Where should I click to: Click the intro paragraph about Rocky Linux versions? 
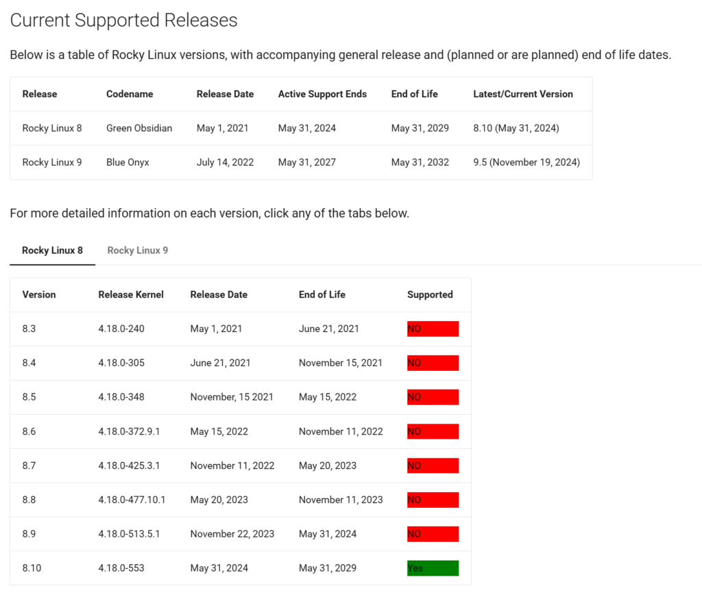point(340,55)
